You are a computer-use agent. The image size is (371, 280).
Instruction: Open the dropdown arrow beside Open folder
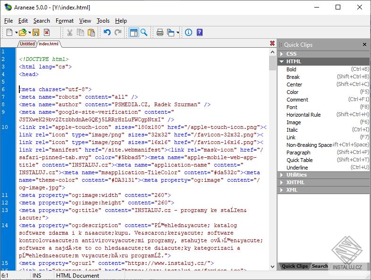[x=29, y=33]
